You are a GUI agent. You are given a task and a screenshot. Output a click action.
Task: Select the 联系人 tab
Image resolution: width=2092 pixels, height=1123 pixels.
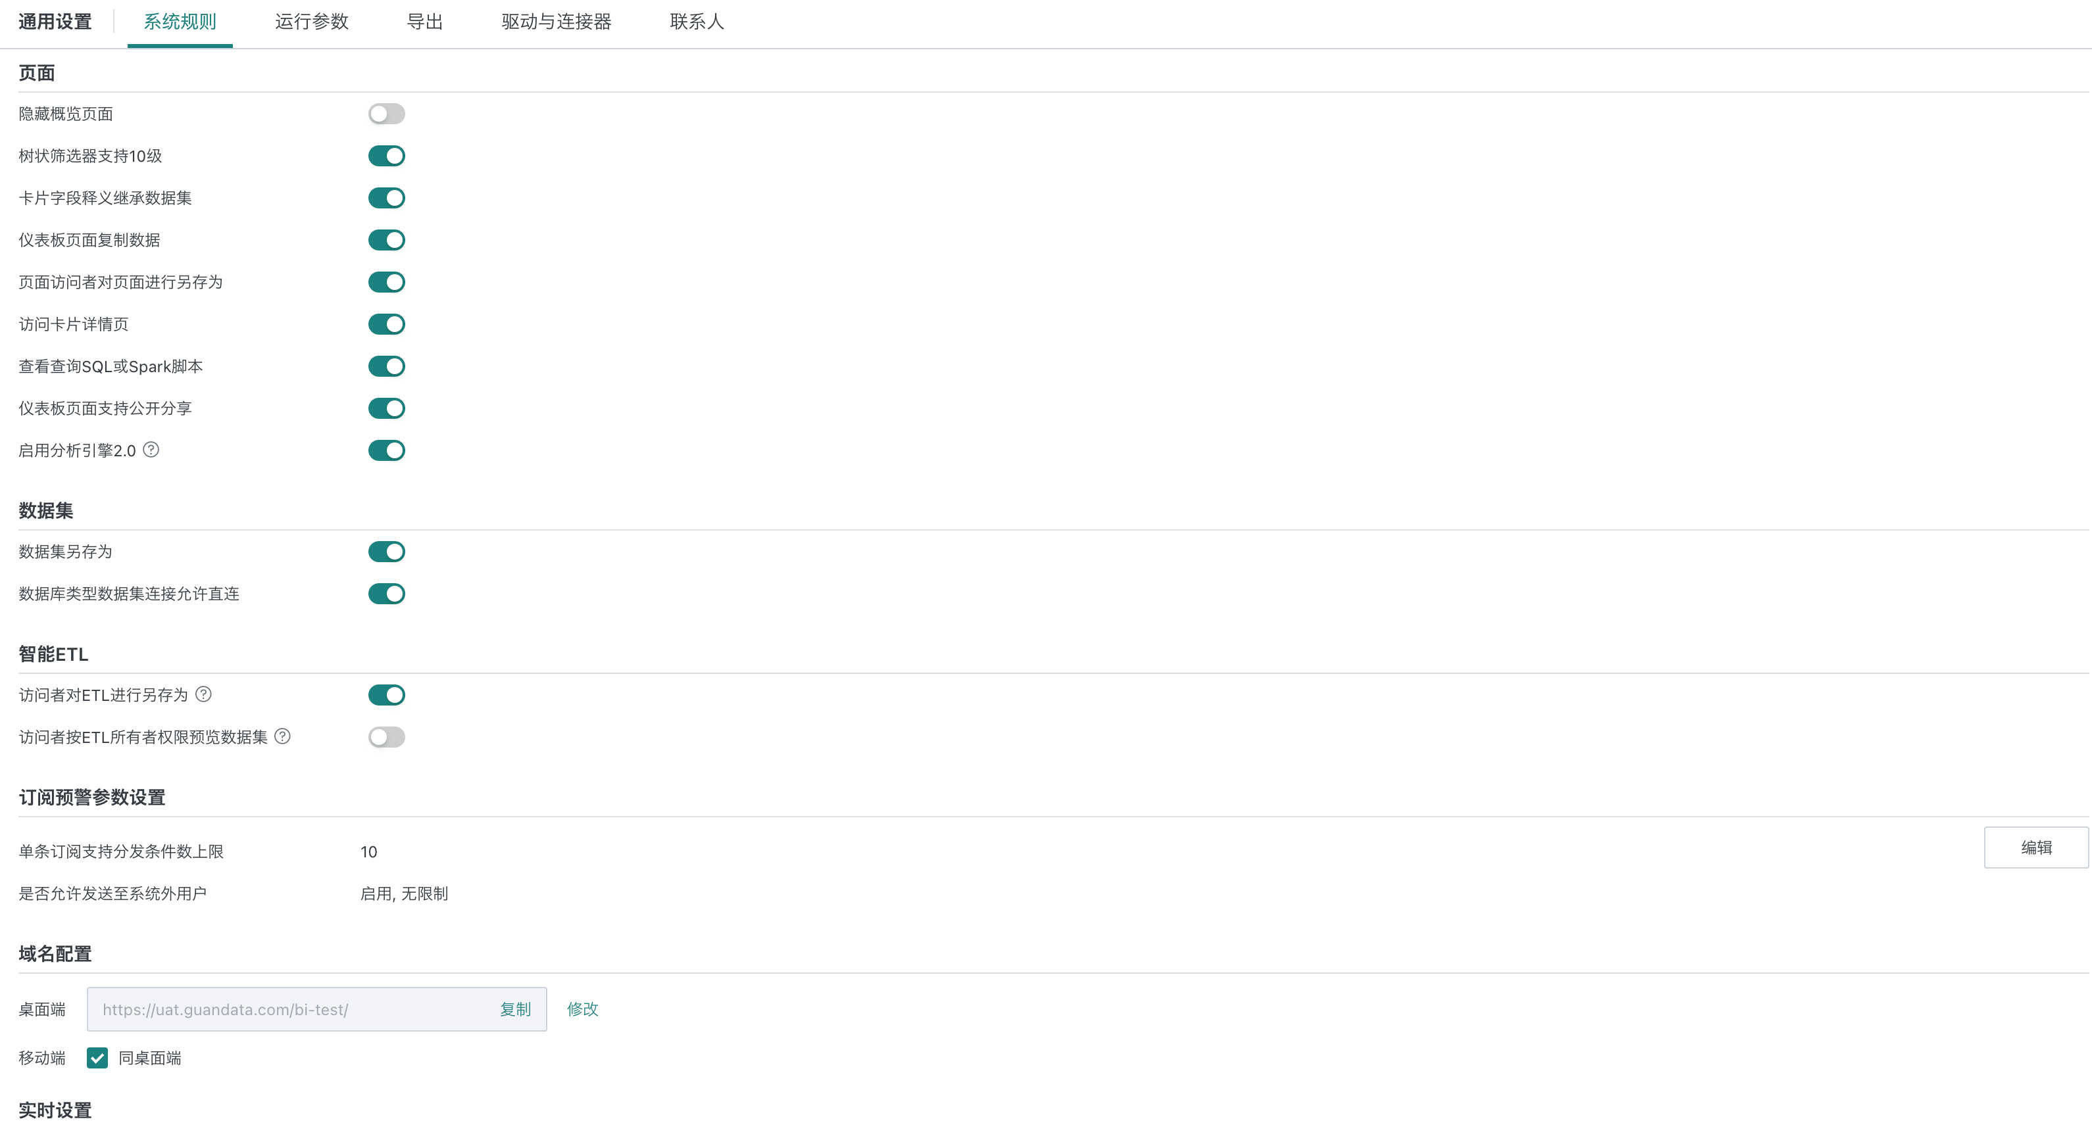tap(697, 22)
